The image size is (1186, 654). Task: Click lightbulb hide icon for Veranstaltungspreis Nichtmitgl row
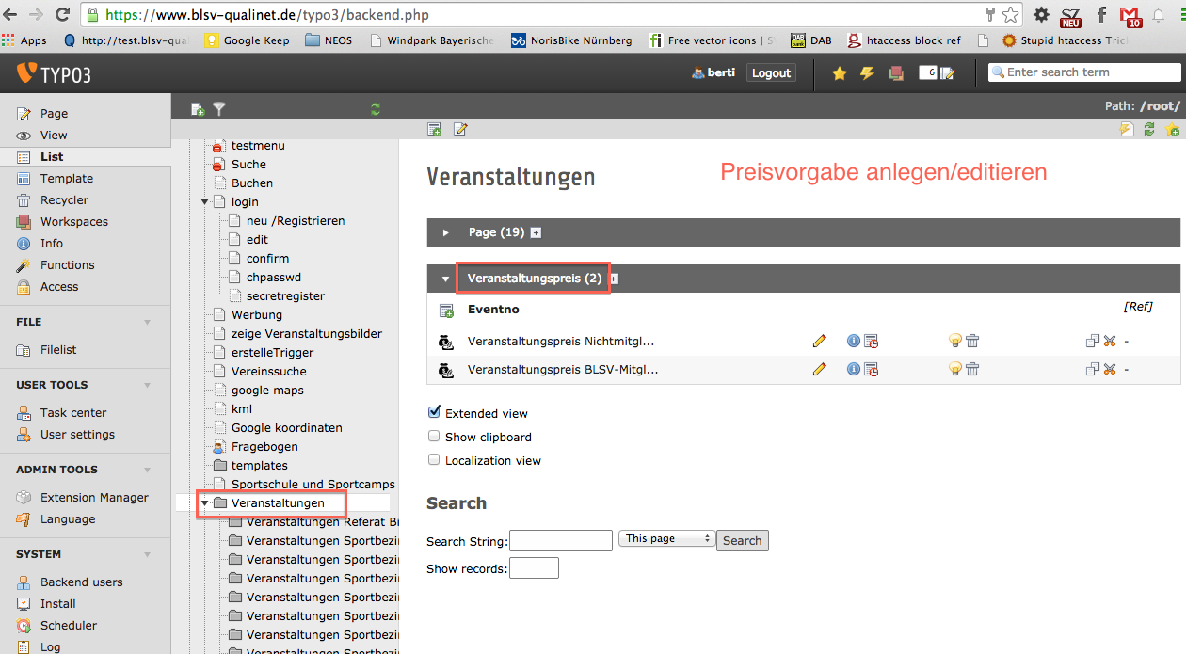[954, 342]
